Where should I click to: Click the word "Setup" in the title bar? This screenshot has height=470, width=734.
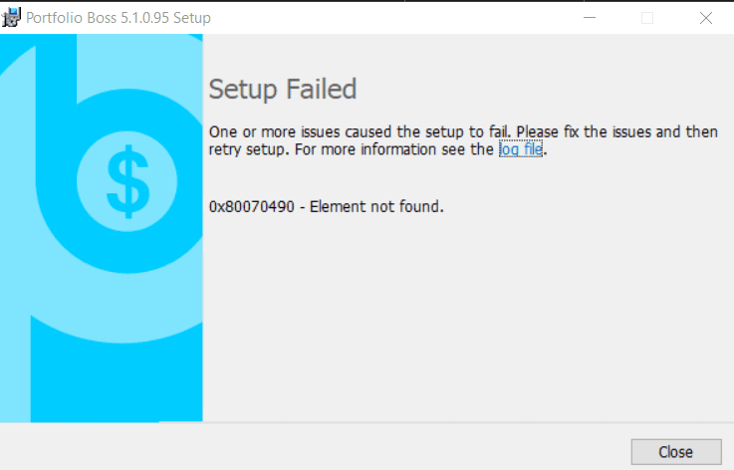192,18
